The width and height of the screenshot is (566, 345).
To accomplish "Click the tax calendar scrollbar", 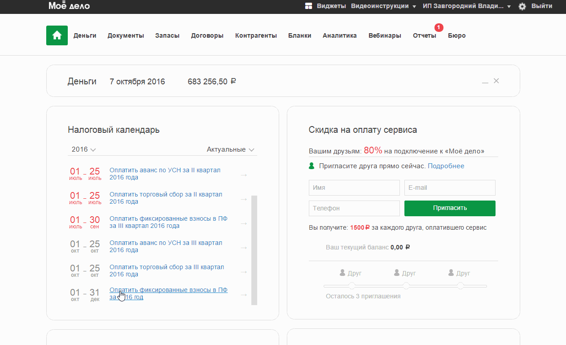I will click(254, 250).
